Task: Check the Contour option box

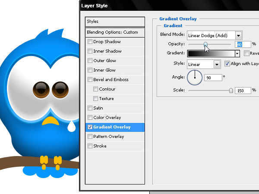Action: pyautogui.click(x=95, y=89)
